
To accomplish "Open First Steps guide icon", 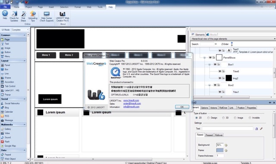I will 23,16.
